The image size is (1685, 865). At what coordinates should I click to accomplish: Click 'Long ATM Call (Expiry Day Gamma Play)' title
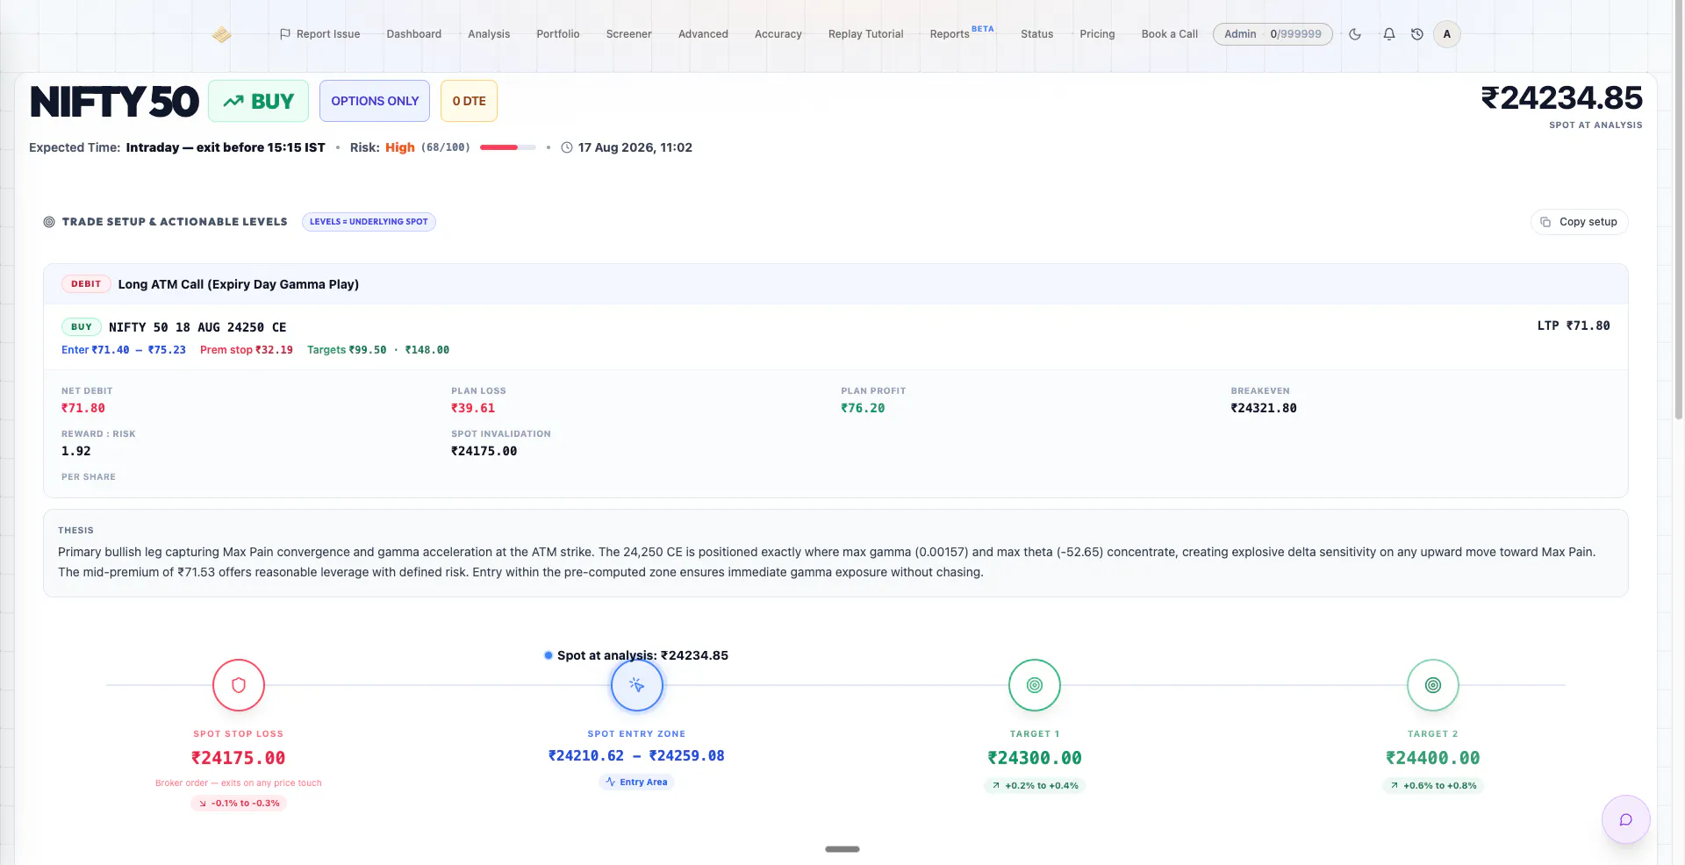[x=239, y=284]
